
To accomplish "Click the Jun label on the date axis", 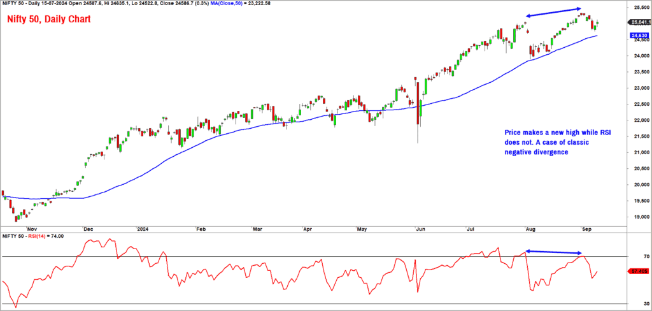I will [x=421, y=229].
